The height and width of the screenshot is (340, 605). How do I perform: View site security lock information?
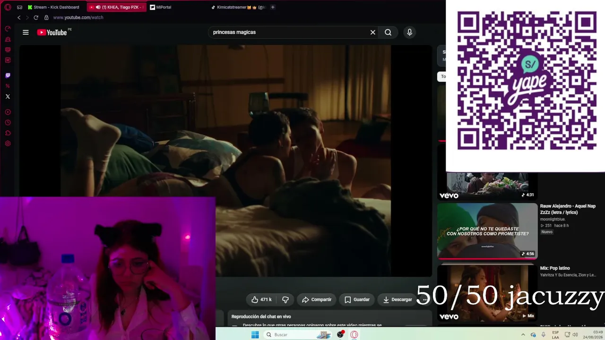click(x=46, y=17)
